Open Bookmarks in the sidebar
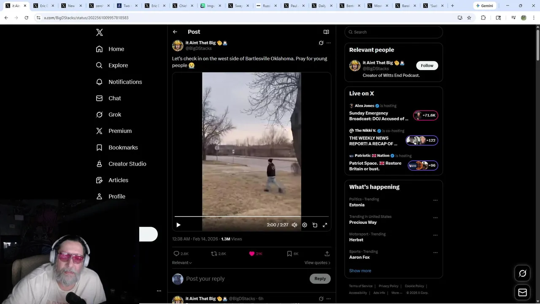Screen dimensions: 540x304 pos(117,147)
